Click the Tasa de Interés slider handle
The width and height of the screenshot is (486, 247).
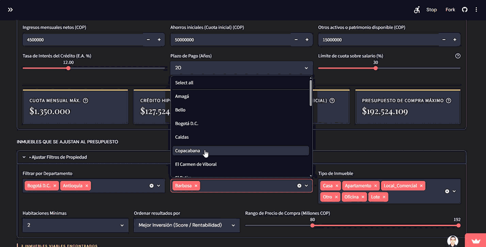(x=69, y=68)
